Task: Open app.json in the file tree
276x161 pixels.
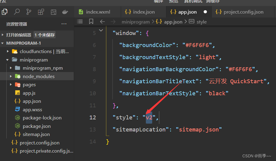Action: (x=32, y=101)
